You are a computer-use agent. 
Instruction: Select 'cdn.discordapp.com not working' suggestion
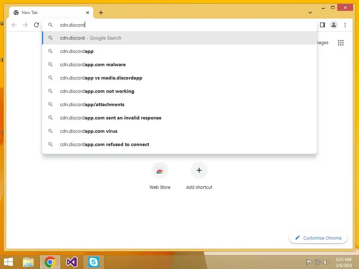click(x=179, y=91)
